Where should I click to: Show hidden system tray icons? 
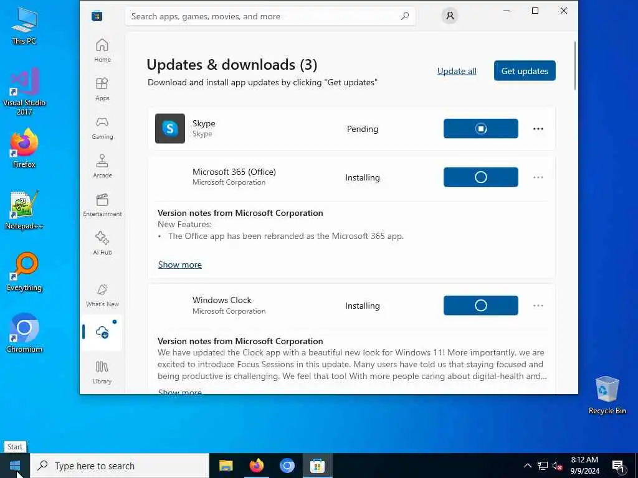[527, 466]
